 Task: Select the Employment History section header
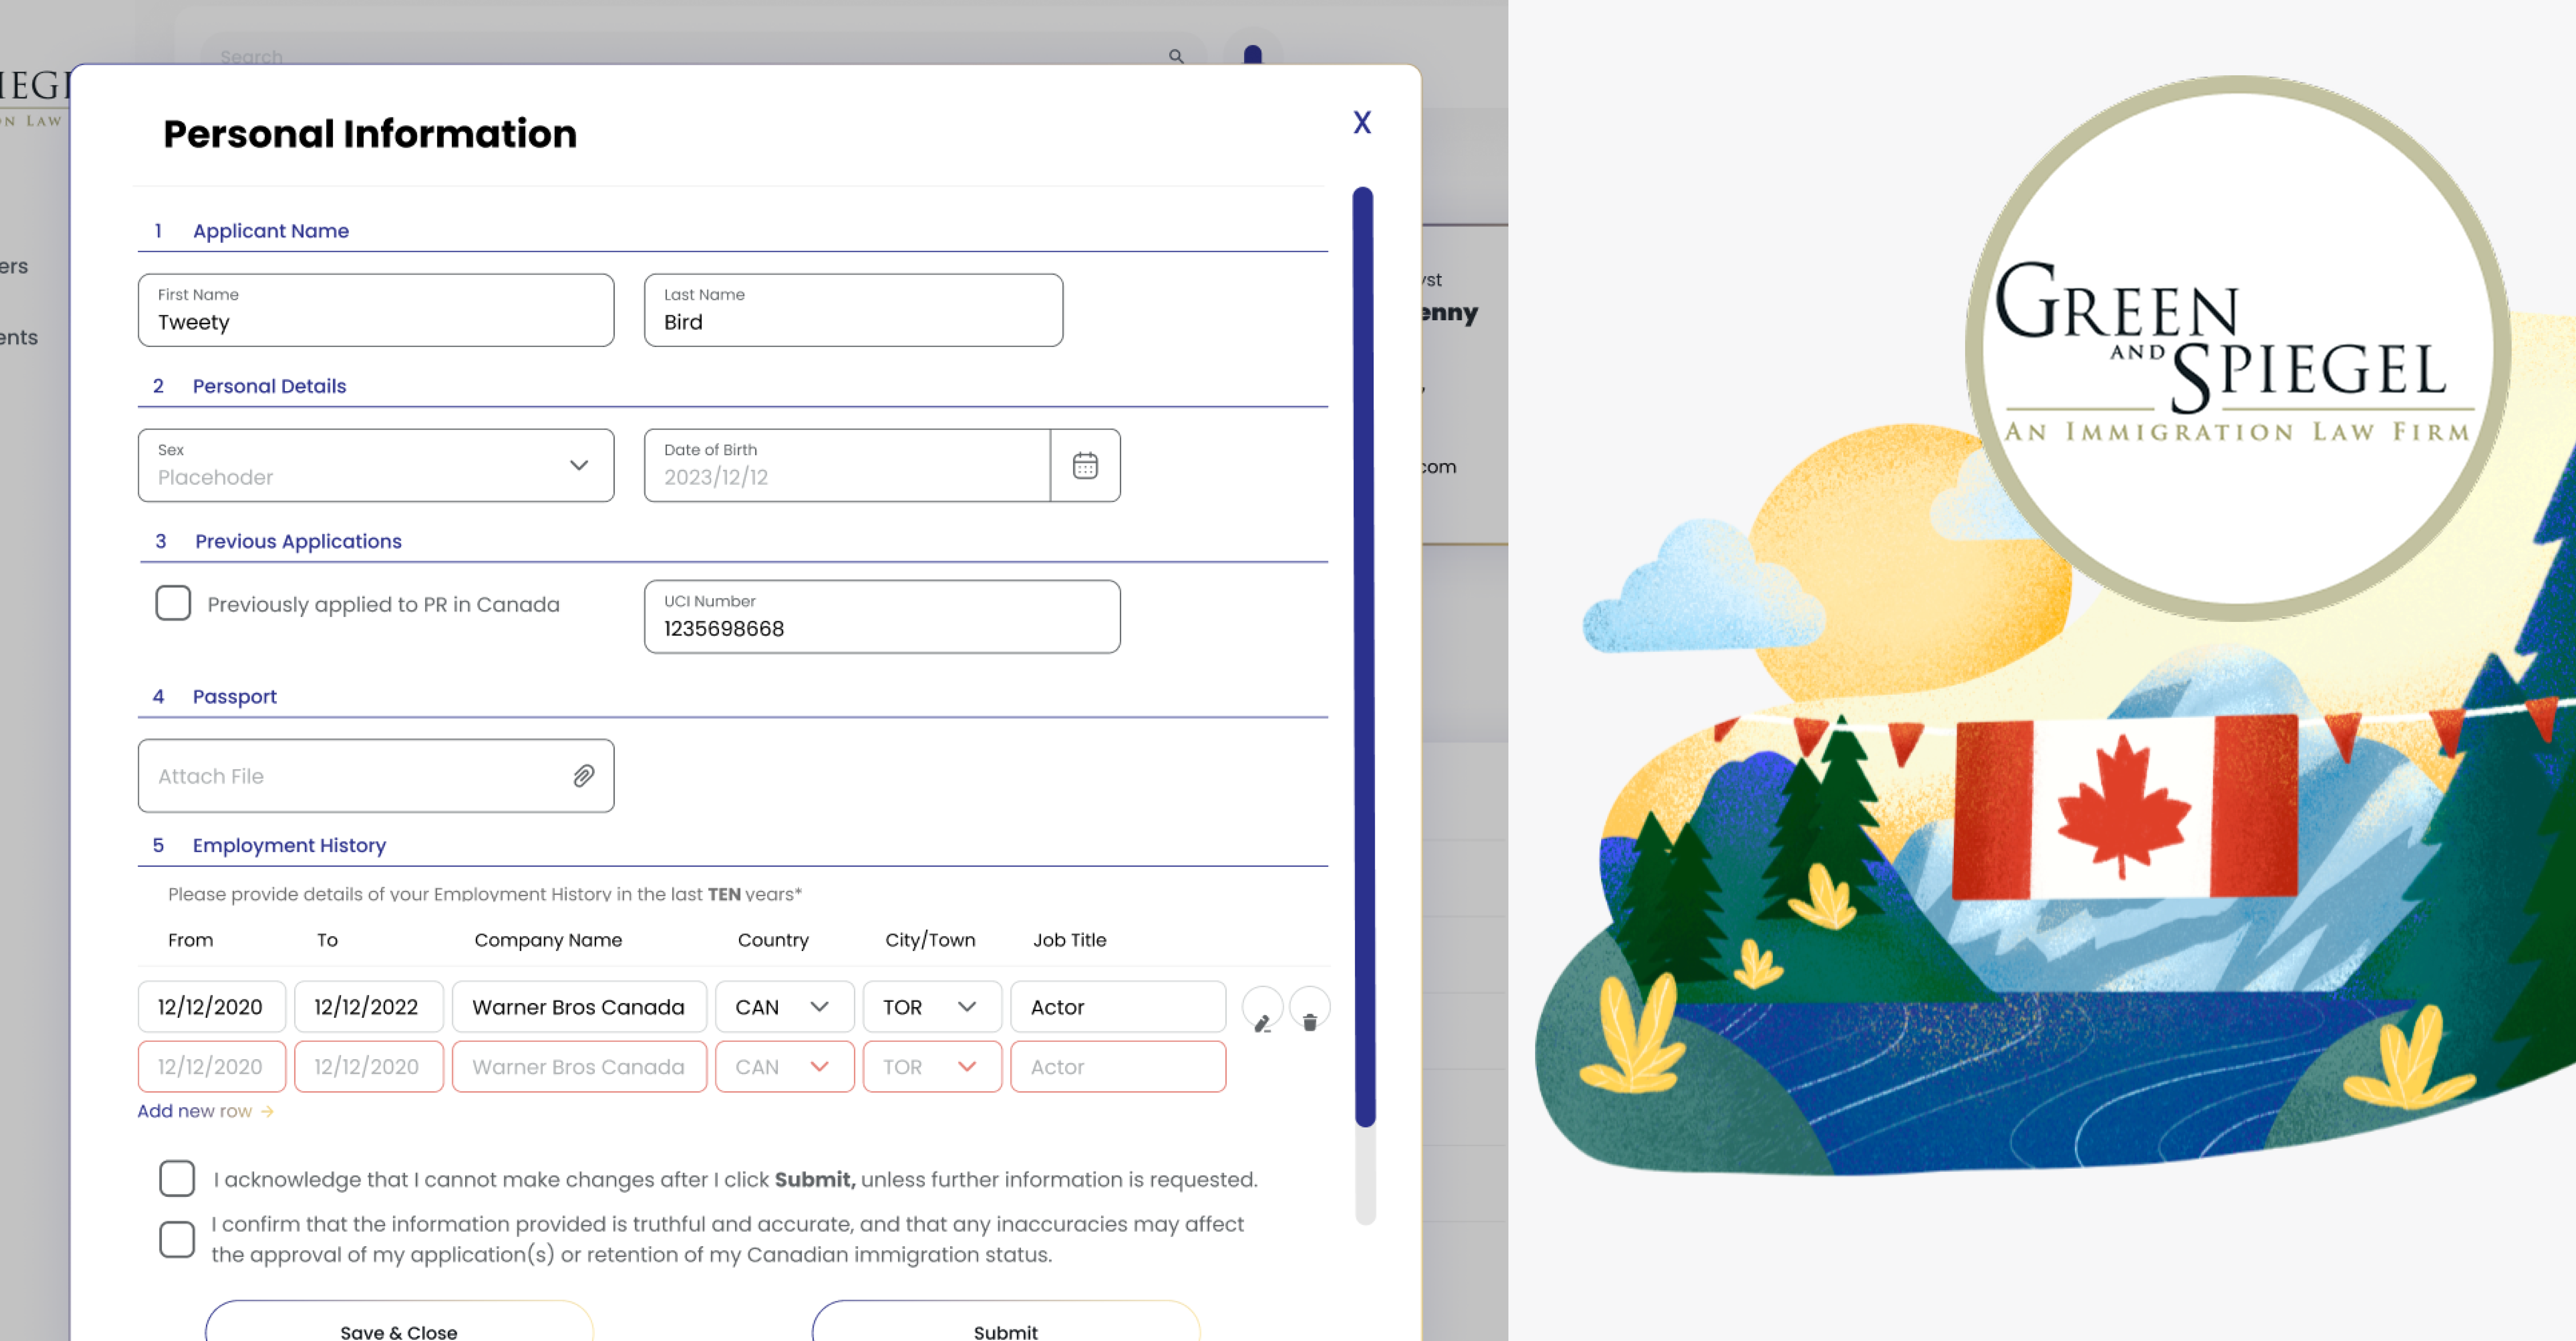pos(289,845)
